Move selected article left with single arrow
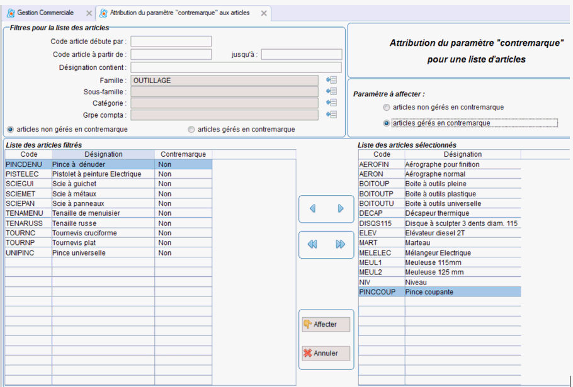Screen dimensions: 573x387 coord(312,208)
